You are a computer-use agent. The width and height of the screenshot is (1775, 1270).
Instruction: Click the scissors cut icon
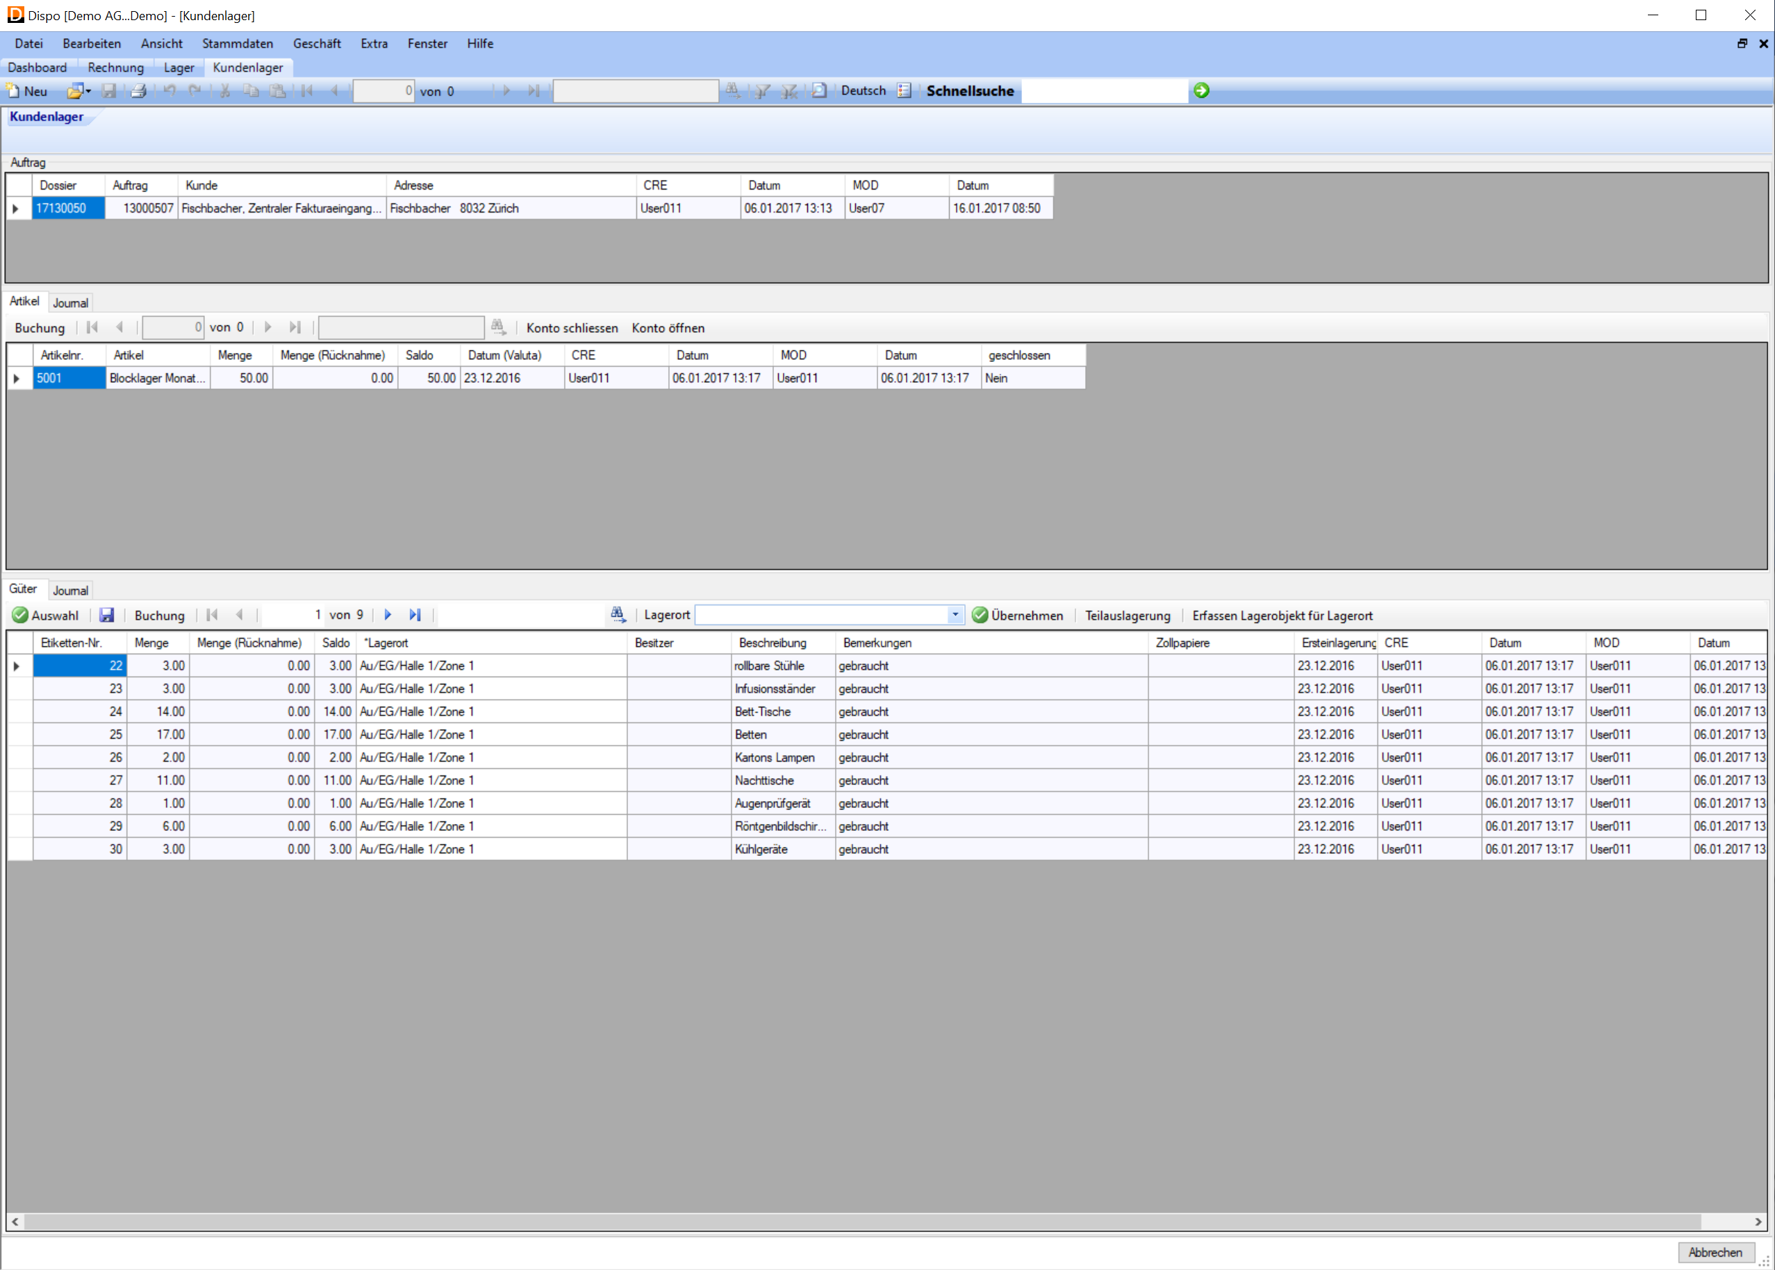coord(225,91)
